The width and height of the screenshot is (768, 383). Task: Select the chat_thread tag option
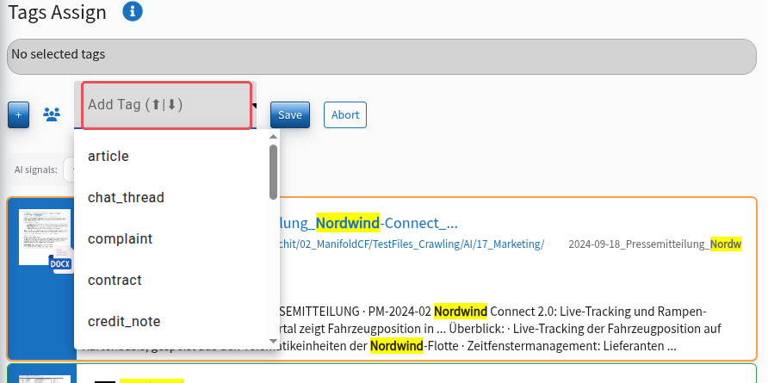(x=171, y=197)
